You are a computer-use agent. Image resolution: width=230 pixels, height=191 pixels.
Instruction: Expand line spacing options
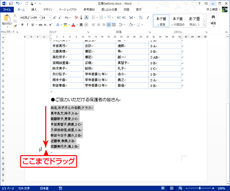pos(122,25)
